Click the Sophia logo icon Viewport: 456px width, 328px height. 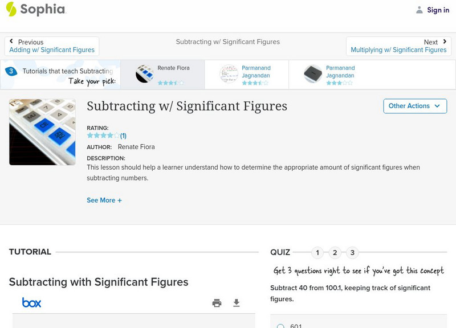pos(11,9)
